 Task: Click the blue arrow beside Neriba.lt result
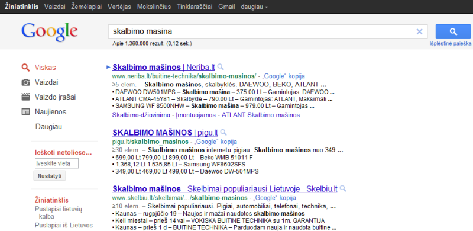(109, 67)
